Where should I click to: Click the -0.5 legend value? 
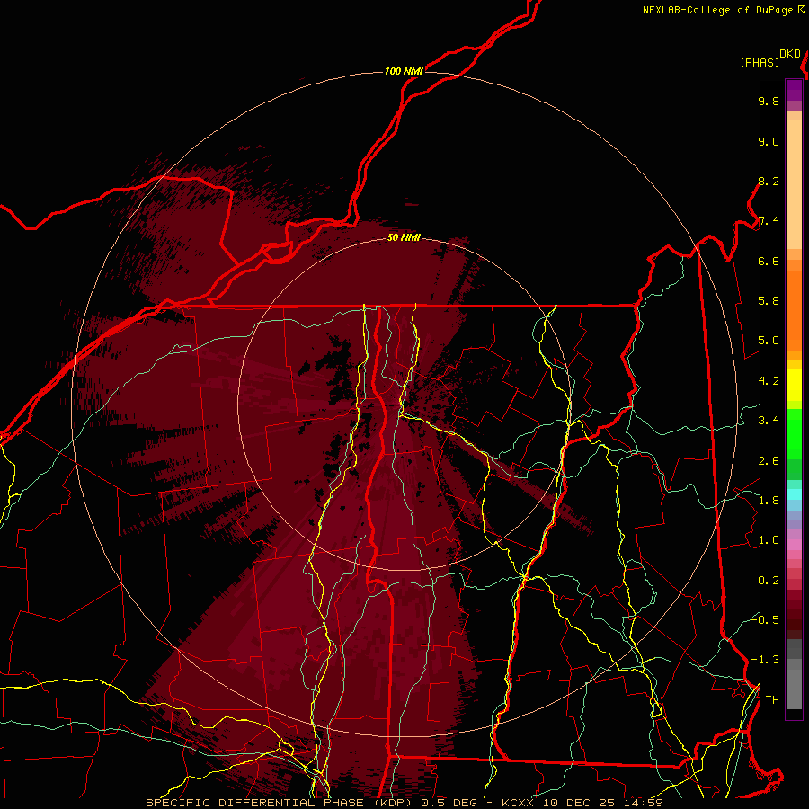click(x=765, y=619)
